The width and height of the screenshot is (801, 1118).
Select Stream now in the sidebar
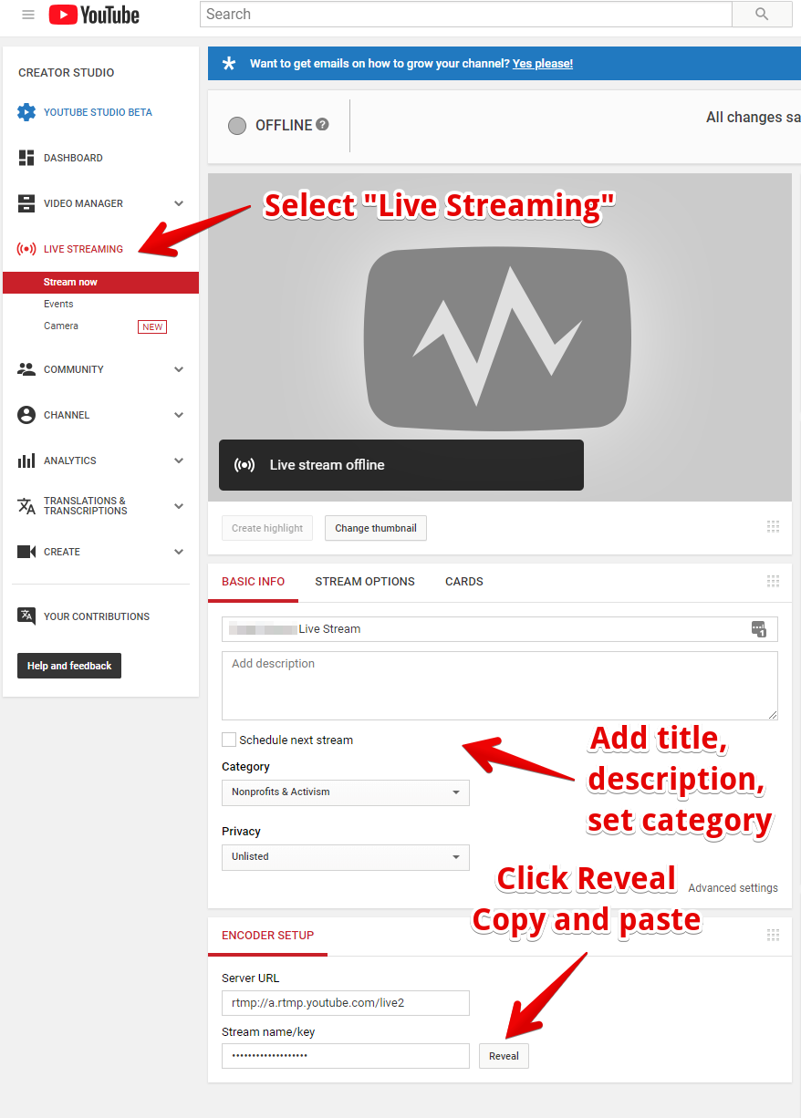tap(100, 283)
